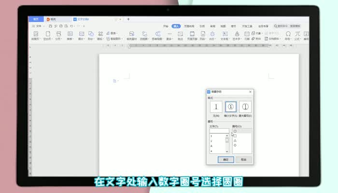This screenshot has height=193, width=338.
Task: Insert a chart (图表)
Action: click(112, 33)
